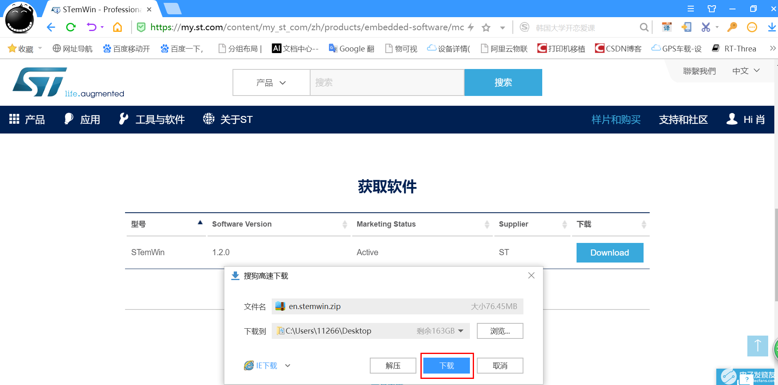The width and height of the screenshot is (778, 385).
Task: Show more bookmarks with the chevron
Action: (x=772, y=48)
